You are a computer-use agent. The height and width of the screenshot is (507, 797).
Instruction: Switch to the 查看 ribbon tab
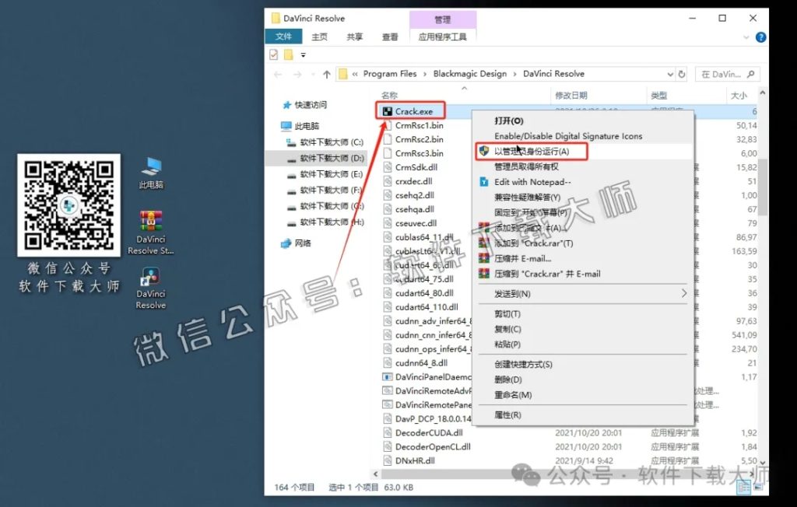point(389,36)
